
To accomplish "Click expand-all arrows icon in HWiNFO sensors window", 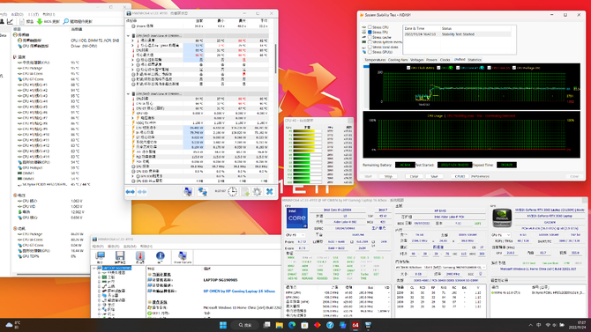I will click(x=131, y=192).
